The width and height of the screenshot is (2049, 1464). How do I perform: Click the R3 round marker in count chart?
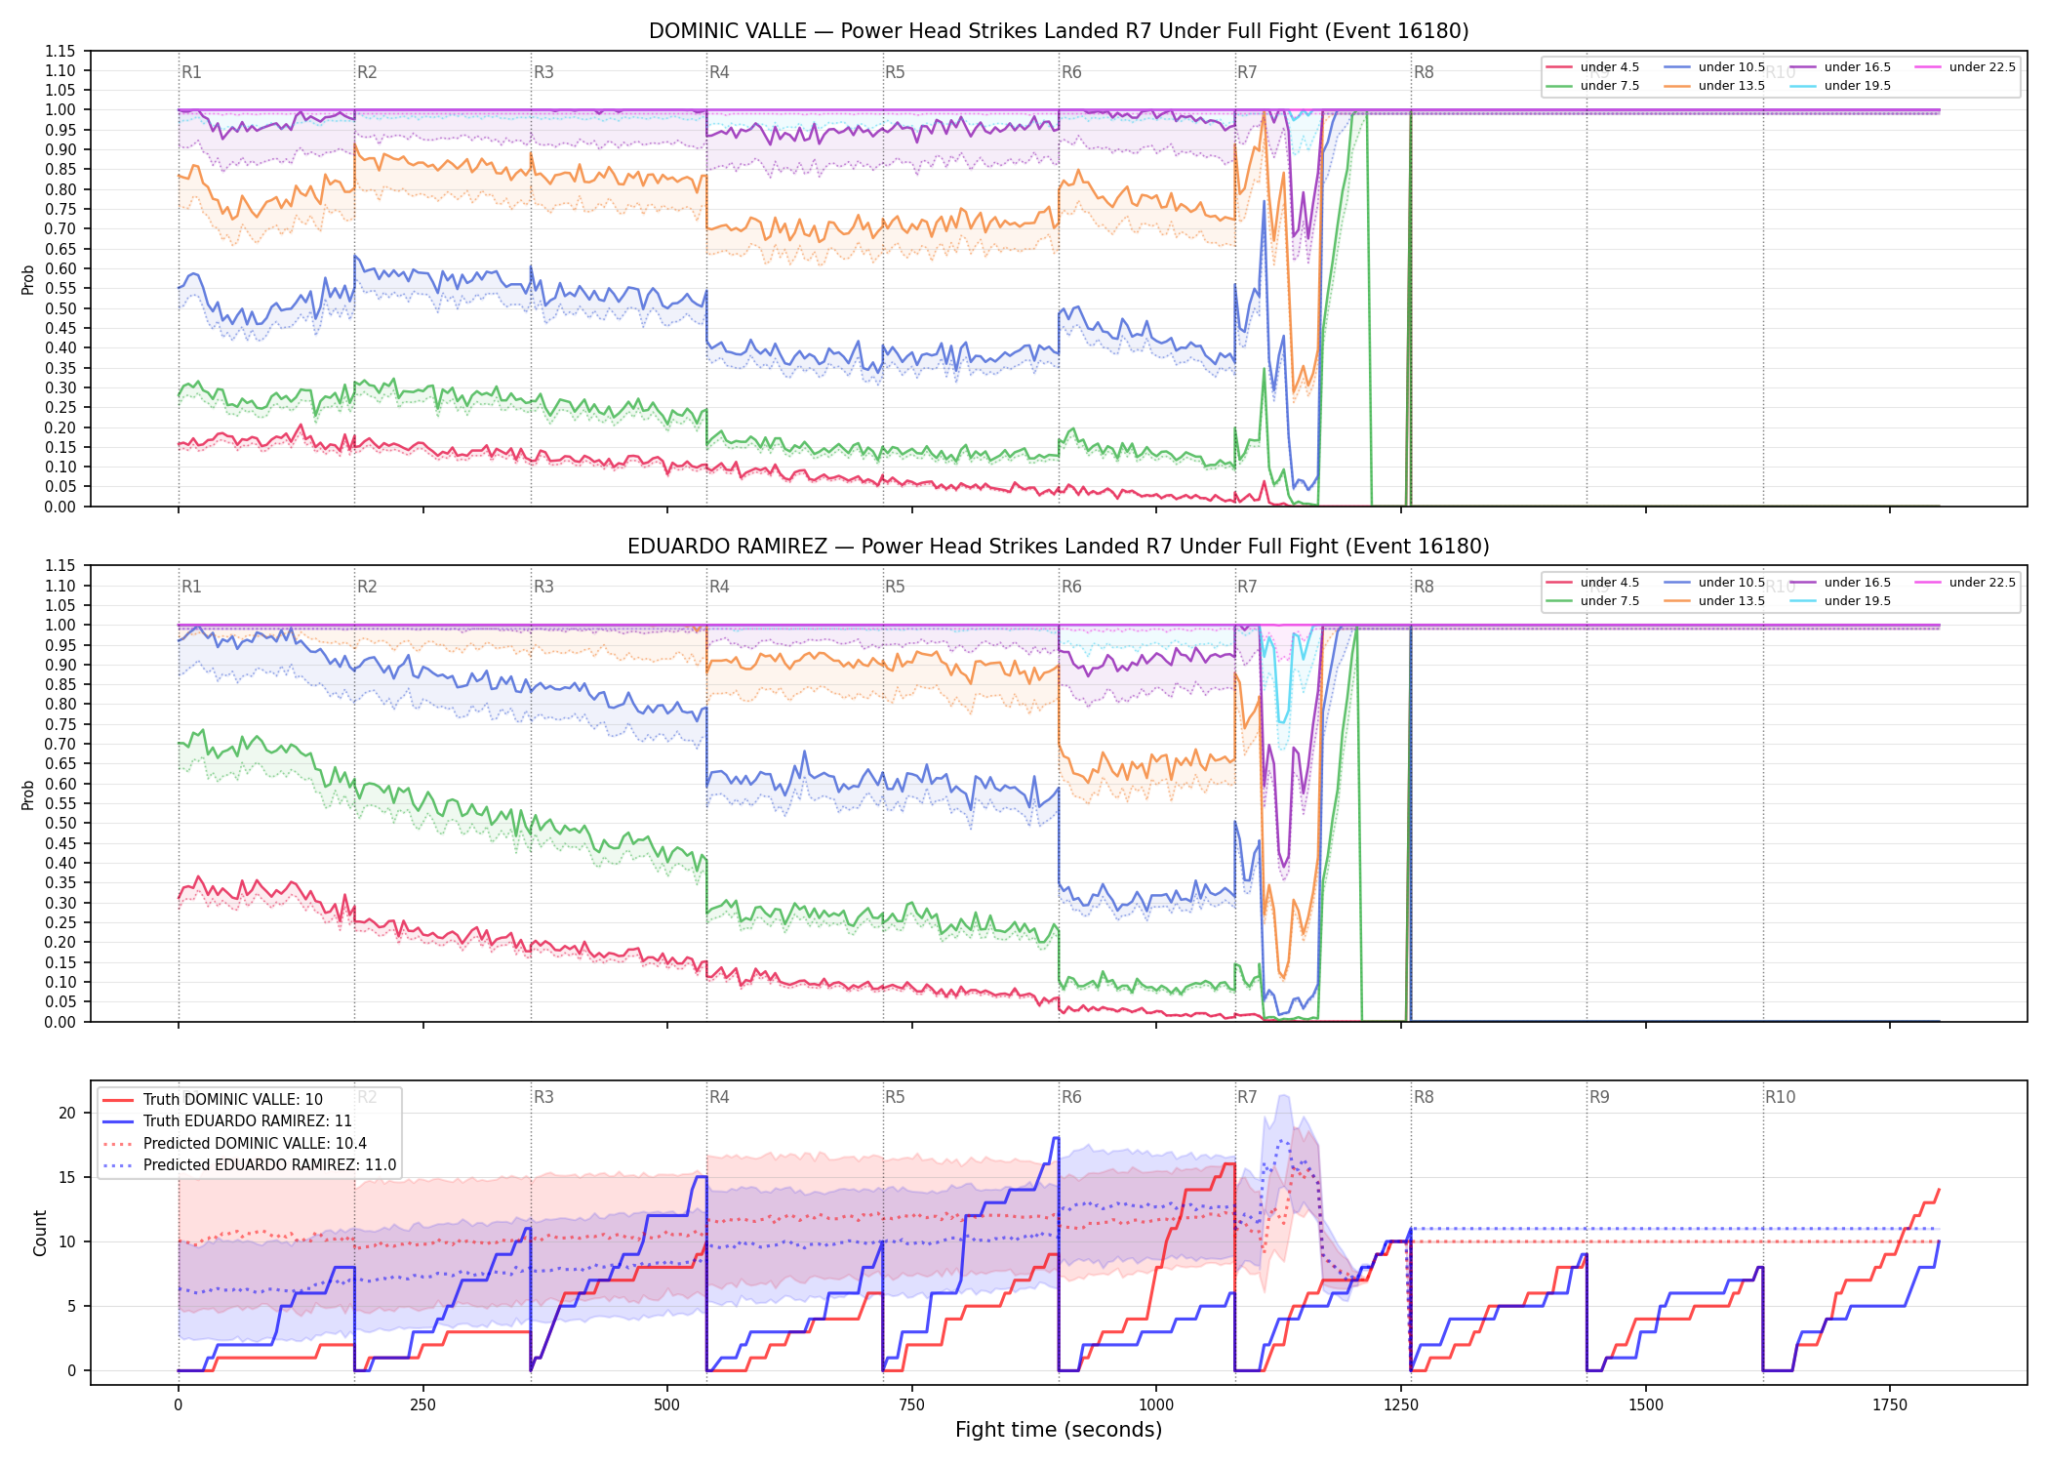tap(543, 1097)
